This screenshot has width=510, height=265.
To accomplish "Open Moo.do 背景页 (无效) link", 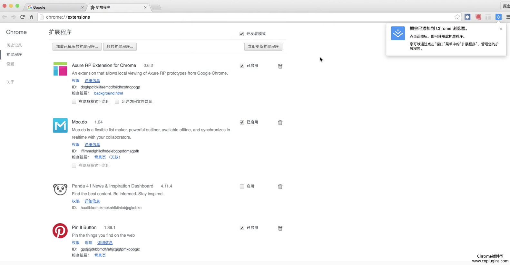I will 107,157.
